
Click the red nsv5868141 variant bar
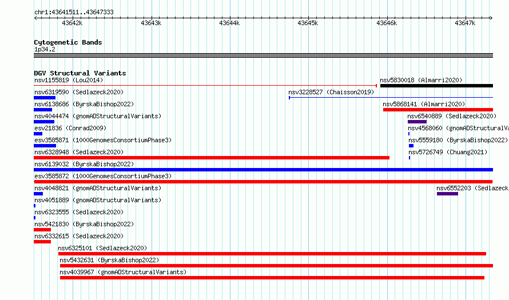438,110
